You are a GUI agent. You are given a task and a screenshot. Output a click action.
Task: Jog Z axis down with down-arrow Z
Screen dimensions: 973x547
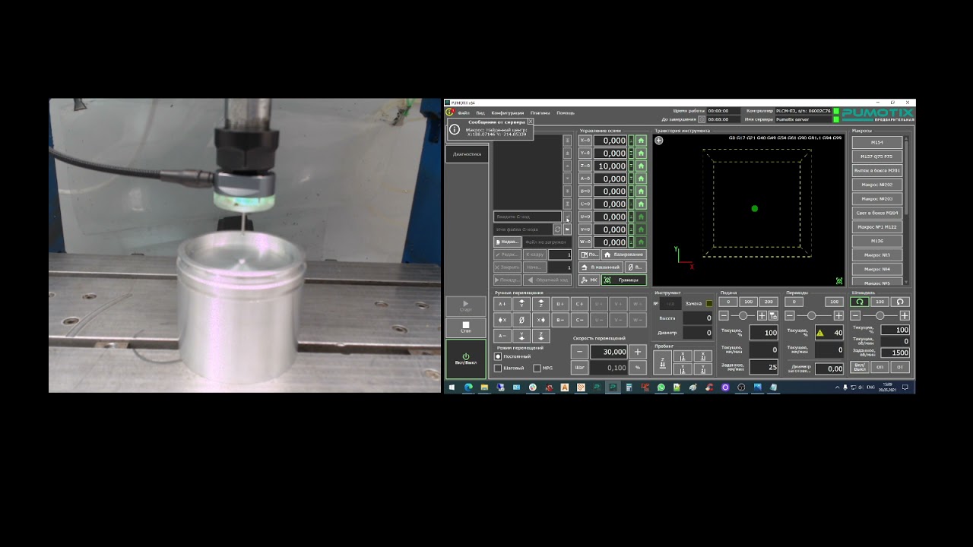coord(541,336)
